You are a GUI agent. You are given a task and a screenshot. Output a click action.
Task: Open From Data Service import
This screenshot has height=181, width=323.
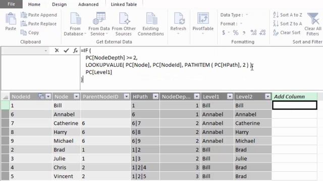coord(99,24)
